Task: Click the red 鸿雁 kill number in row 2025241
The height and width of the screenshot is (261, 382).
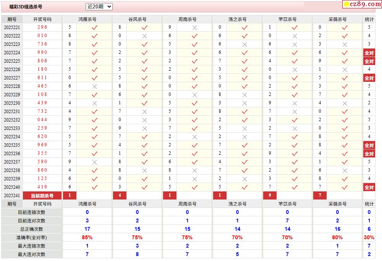Action: click(70, 195)
